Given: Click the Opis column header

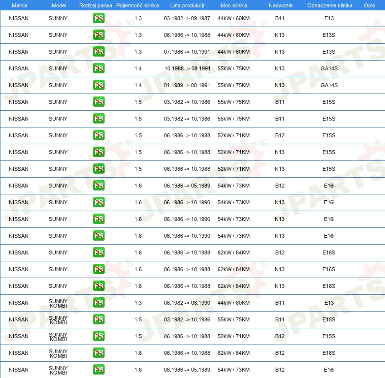Looking at the screenshot, I should click(369, 5).
